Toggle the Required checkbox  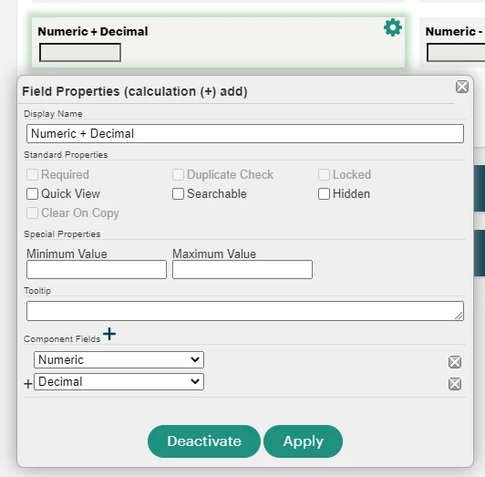[32, 174]
